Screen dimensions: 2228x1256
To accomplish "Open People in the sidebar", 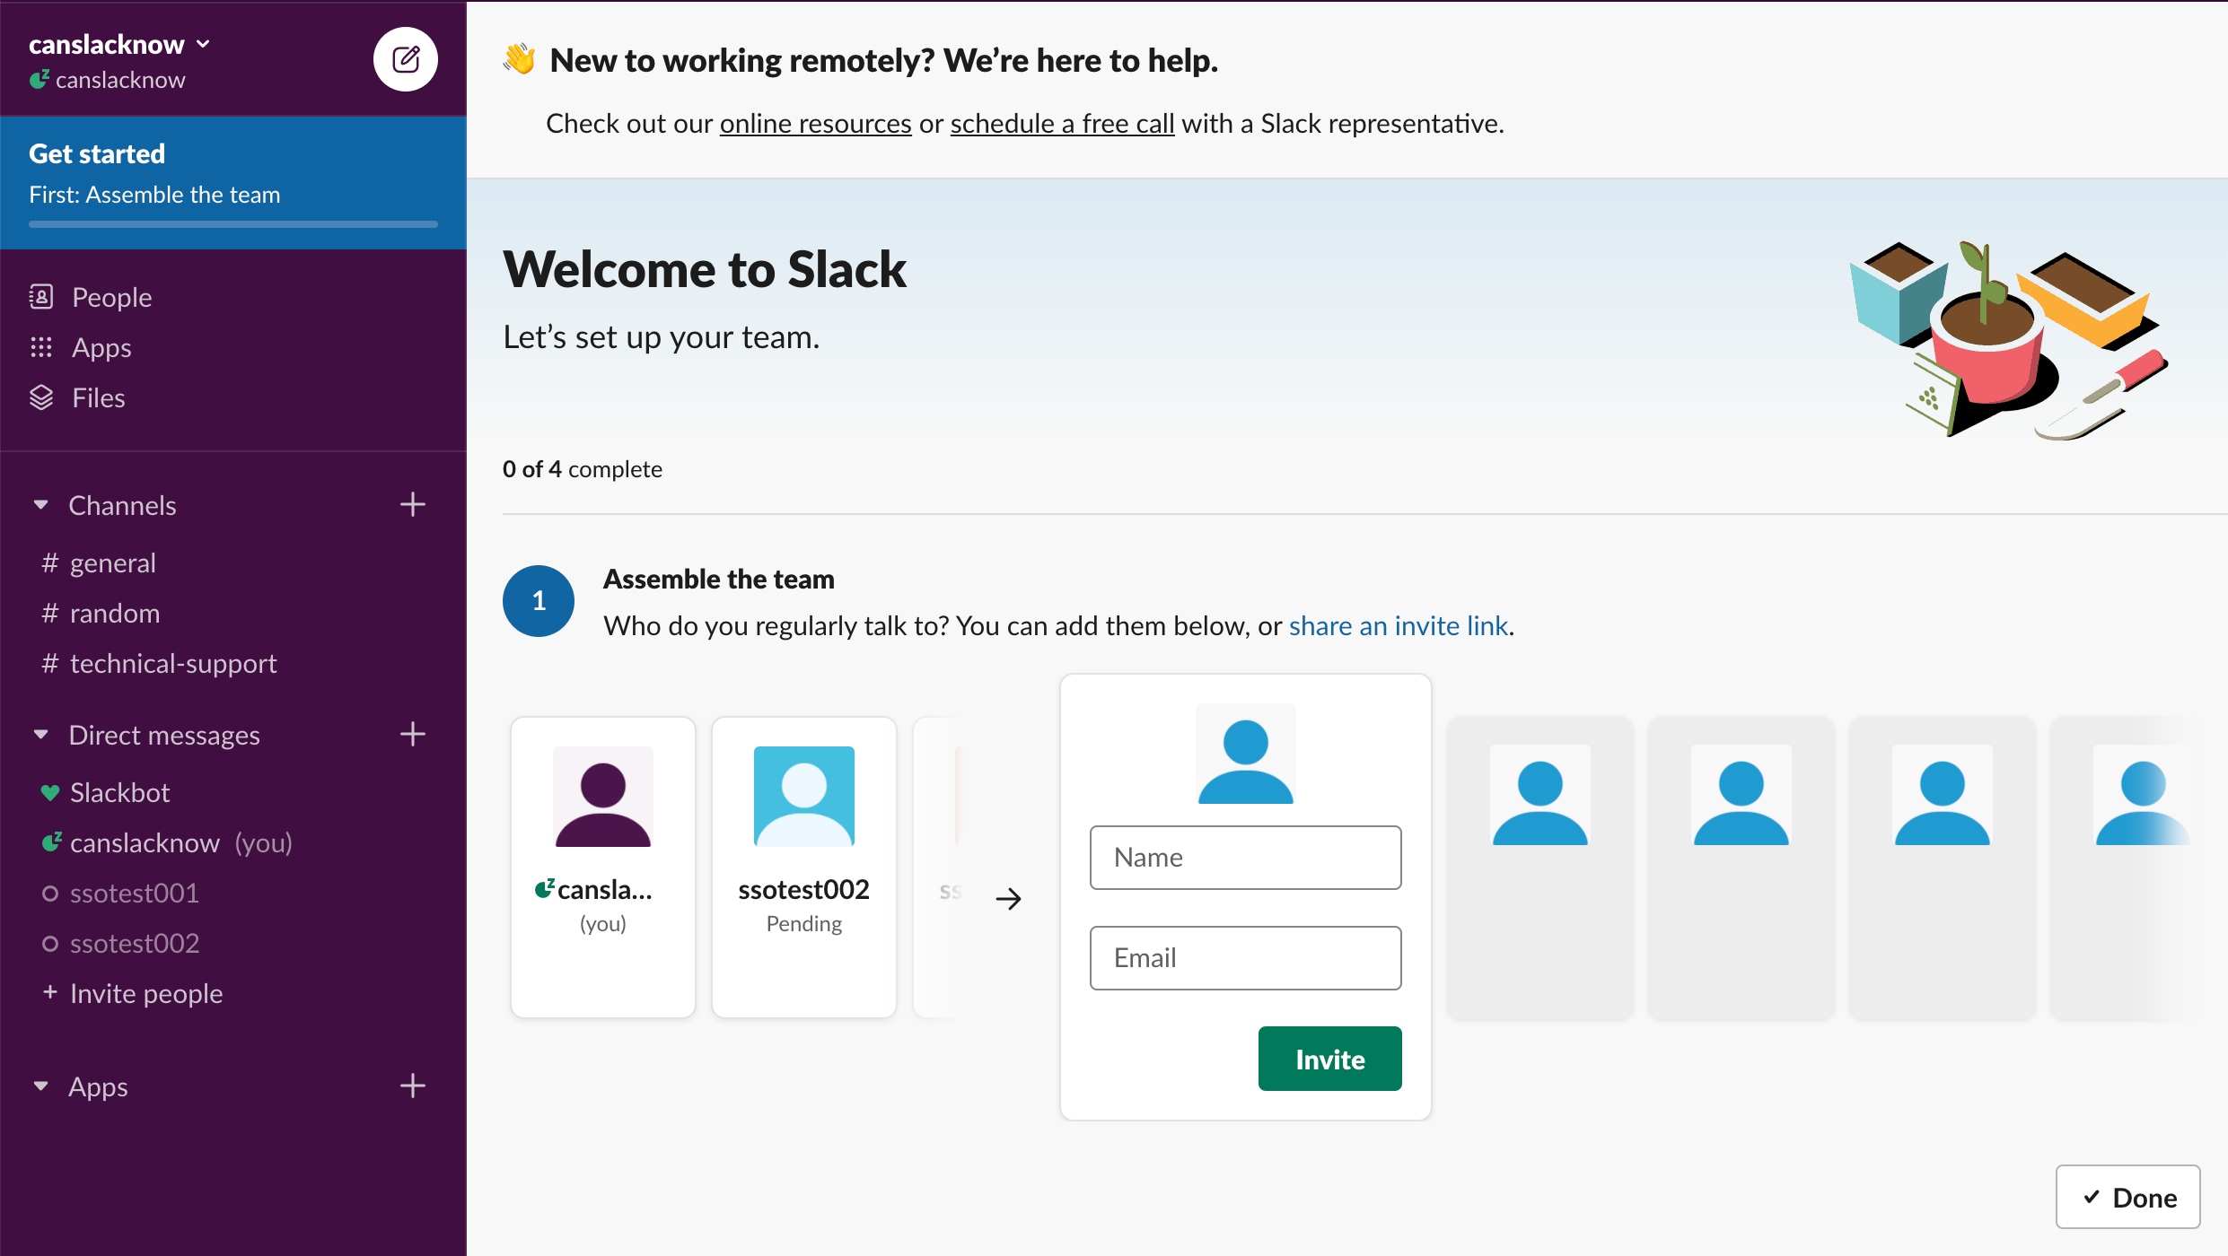I will [112, 297].
